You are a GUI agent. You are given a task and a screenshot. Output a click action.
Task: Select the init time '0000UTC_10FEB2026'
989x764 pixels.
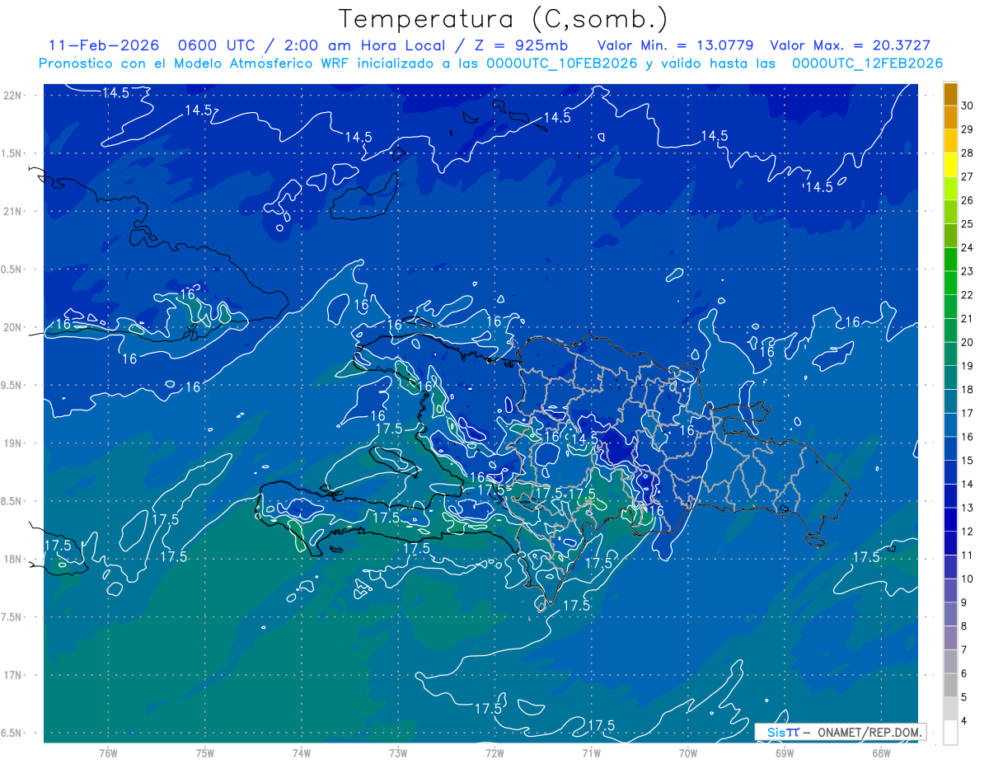[562, 63]
